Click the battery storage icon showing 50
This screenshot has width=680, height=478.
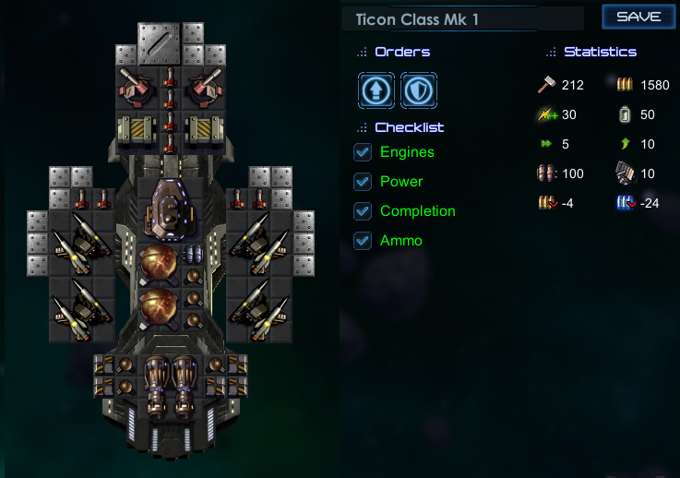[625, 114]
